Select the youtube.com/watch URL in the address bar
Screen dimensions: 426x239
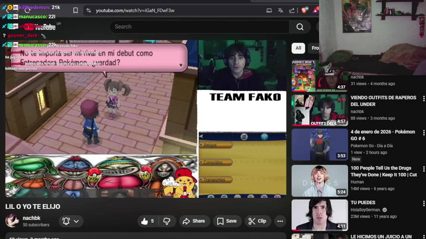pyautogui.click(x=135, y=11)
